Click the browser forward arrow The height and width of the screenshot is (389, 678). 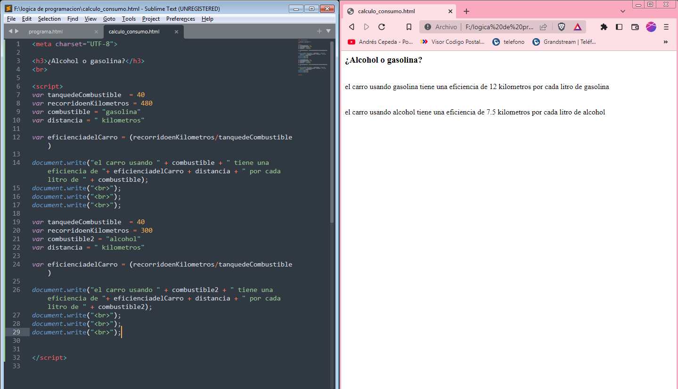[x=367, y=27]
